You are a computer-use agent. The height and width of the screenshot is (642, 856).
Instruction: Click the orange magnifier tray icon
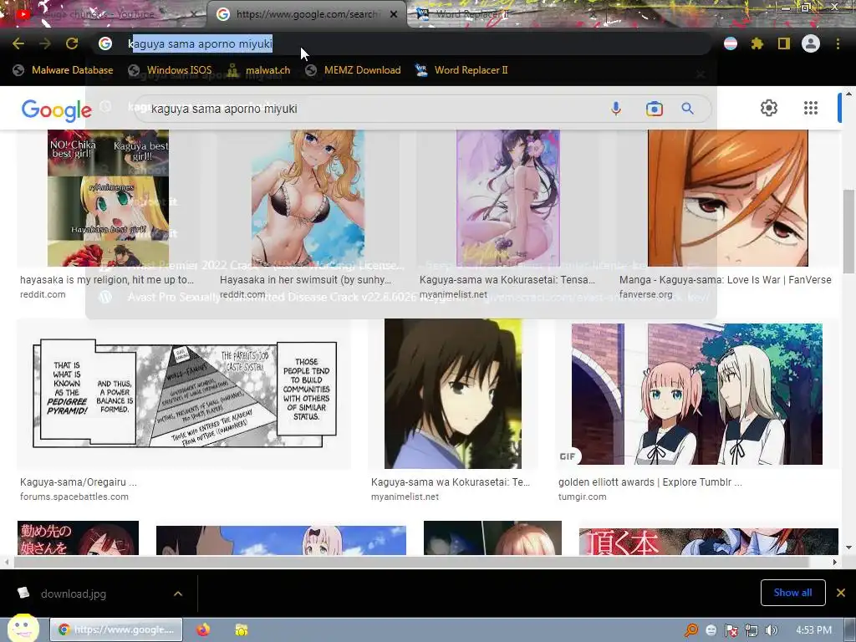coord(691,630)
